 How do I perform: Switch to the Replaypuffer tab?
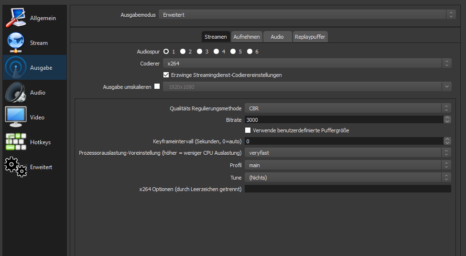311,37
